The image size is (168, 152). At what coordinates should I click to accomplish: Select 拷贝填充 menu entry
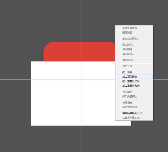coord(127,92)
